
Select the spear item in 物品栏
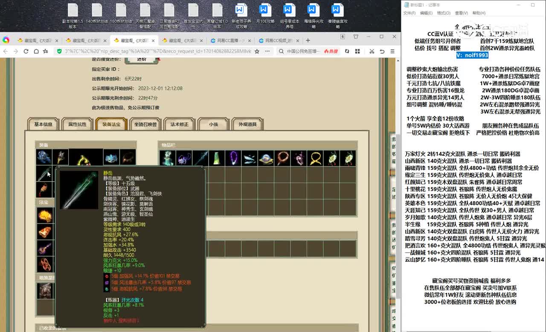[x=200, y=158]
